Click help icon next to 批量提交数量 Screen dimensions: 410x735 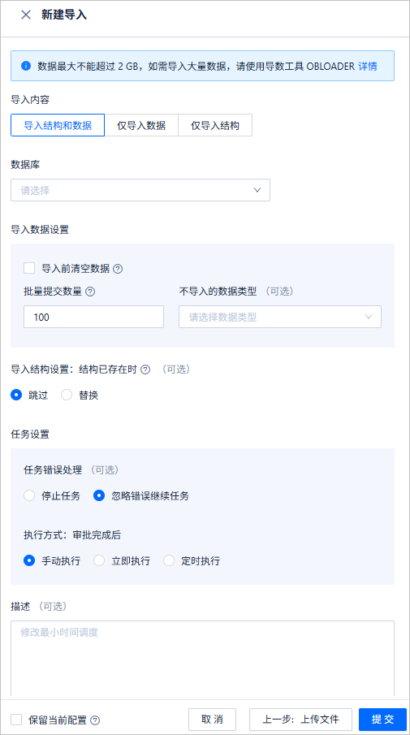point(91,292)
